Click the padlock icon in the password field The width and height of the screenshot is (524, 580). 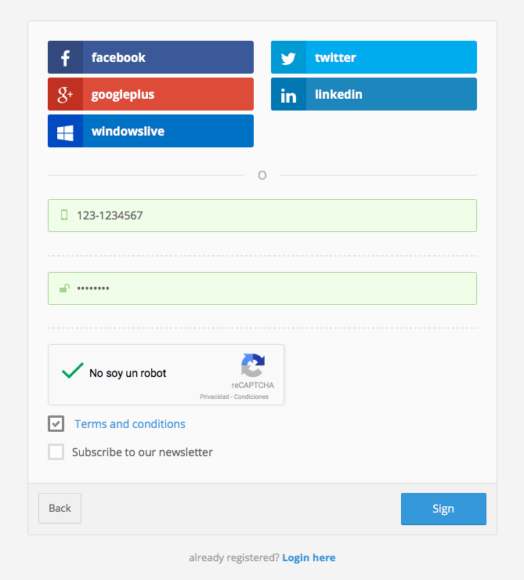(x=64, y=288)
